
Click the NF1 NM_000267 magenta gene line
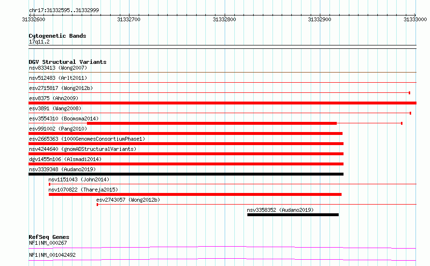point(222,247)
